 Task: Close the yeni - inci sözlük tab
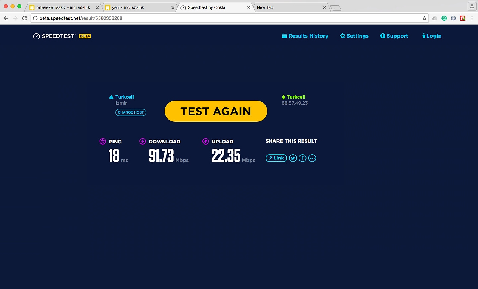(173, 7)
